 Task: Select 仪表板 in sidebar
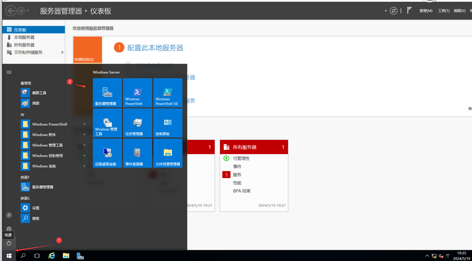coord(33,30)
